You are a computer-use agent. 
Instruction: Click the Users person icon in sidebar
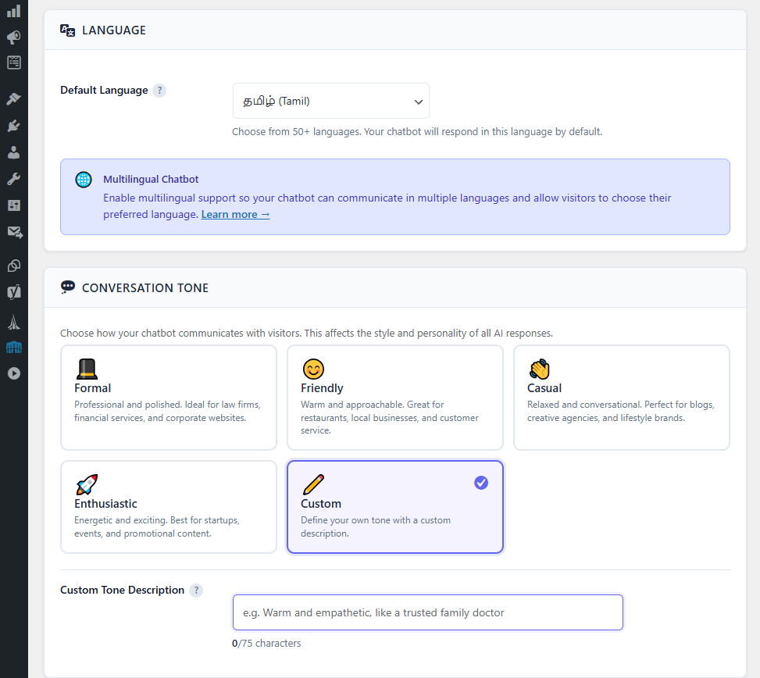(x=12, y=152)
